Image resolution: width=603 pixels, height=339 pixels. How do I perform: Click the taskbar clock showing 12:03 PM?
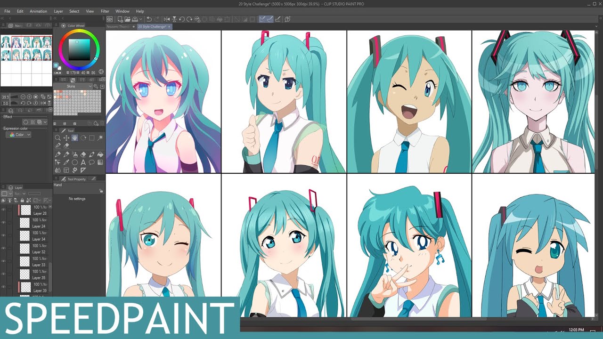tap(576, 330)
